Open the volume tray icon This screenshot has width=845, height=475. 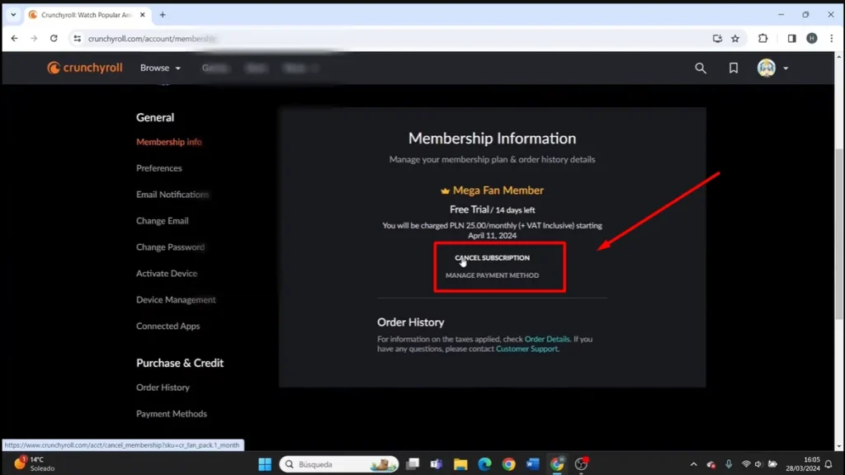[x=759, y=464]
